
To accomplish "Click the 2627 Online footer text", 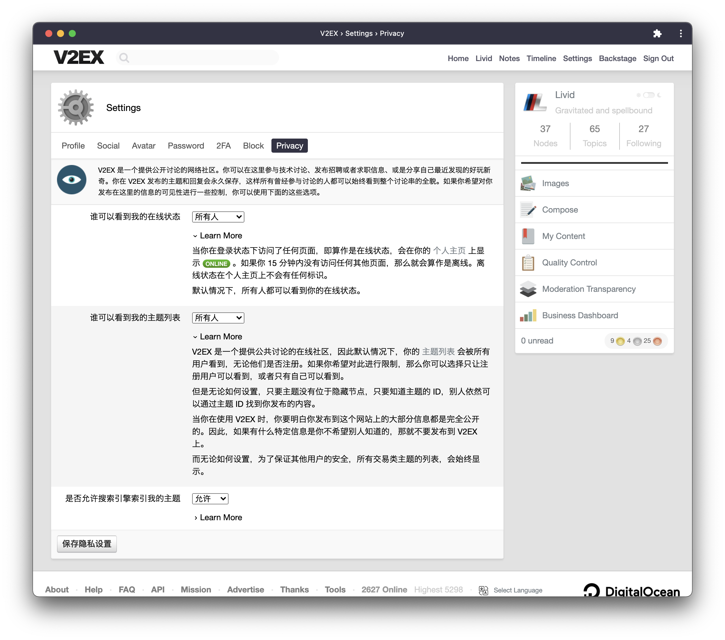I will tap(384, 590).
